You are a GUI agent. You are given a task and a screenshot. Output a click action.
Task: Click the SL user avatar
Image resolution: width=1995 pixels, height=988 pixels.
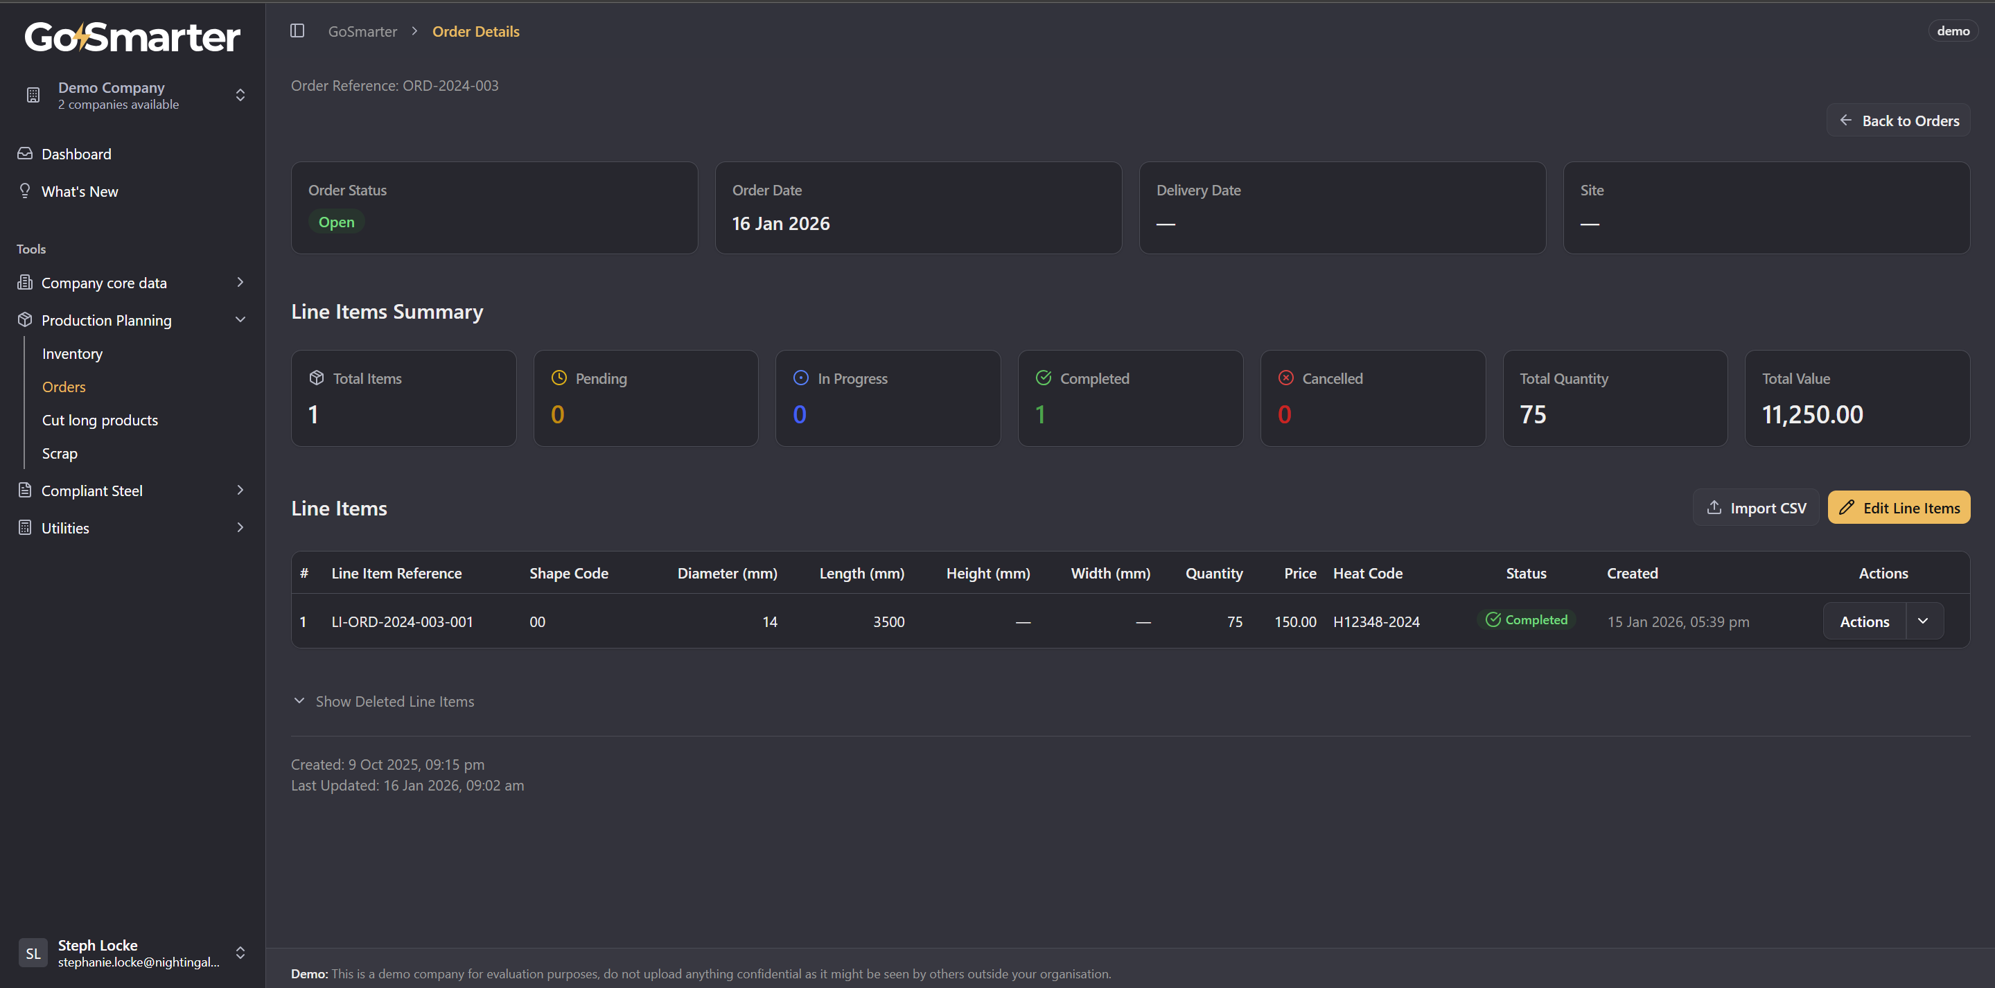pos(33,953)
